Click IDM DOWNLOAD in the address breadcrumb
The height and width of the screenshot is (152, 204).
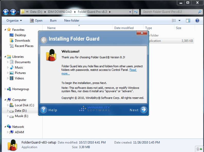60,12
